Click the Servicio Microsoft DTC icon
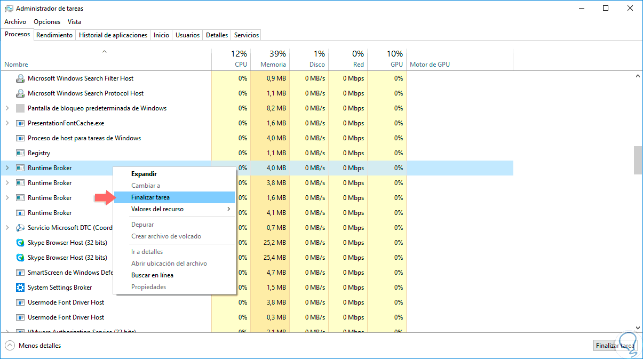Screen dimensions: 643x359 [x=20, y=228]
